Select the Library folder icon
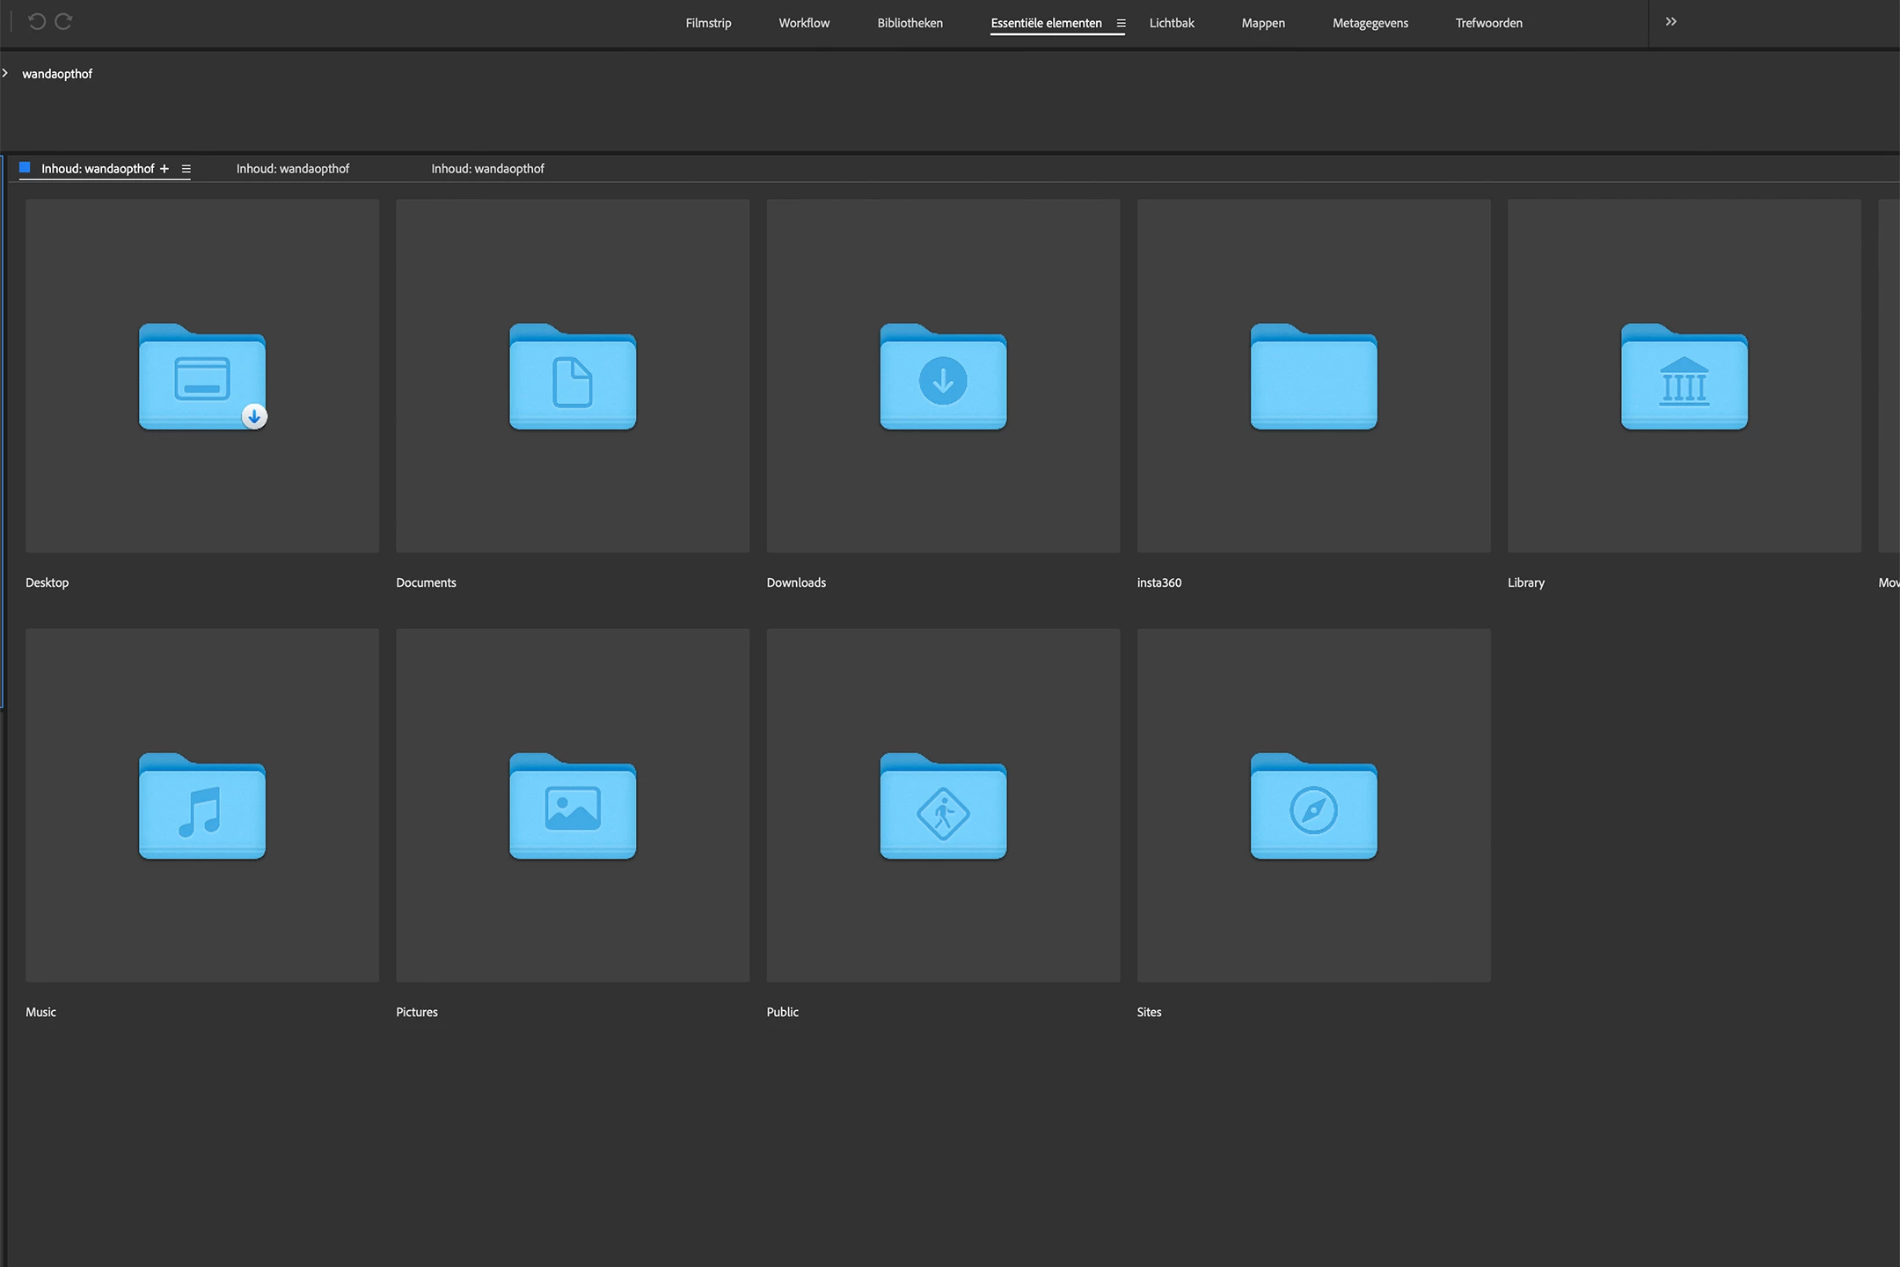 [x=1684, y=377]
